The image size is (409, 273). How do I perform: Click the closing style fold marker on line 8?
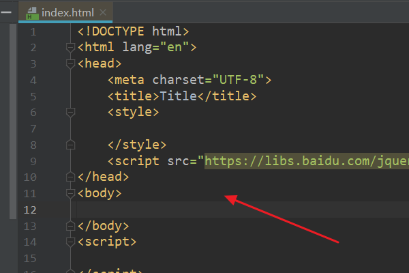click(70, 145)
